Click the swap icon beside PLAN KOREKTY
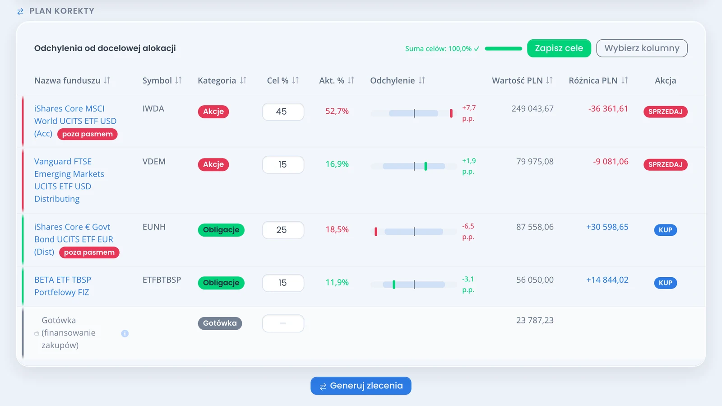The image size is (722, 406). tap(20, 11)
